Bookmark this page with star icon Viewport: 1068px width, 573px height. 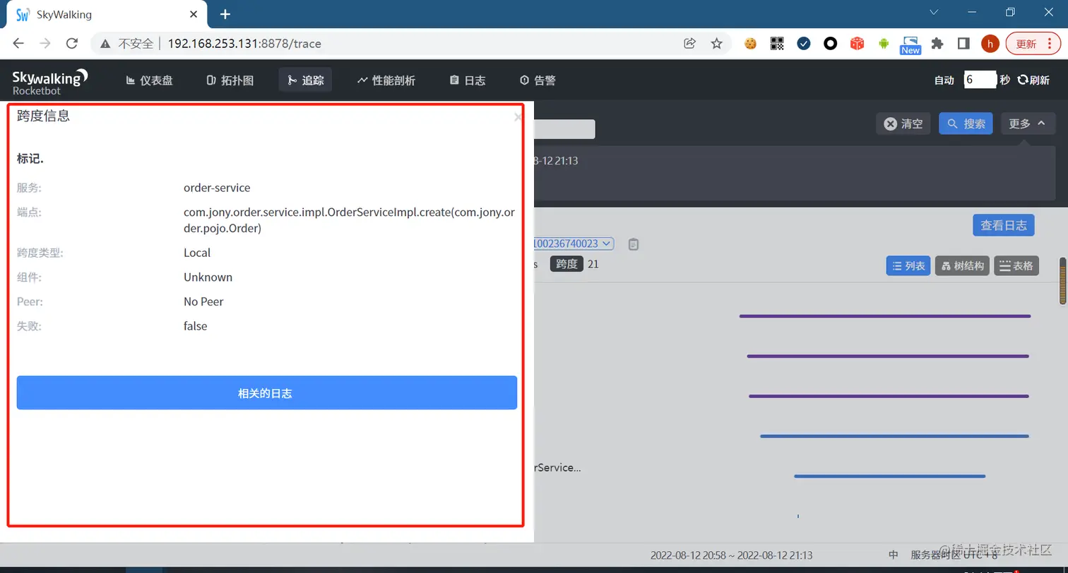pyautogui.click(x=716, y=43)
